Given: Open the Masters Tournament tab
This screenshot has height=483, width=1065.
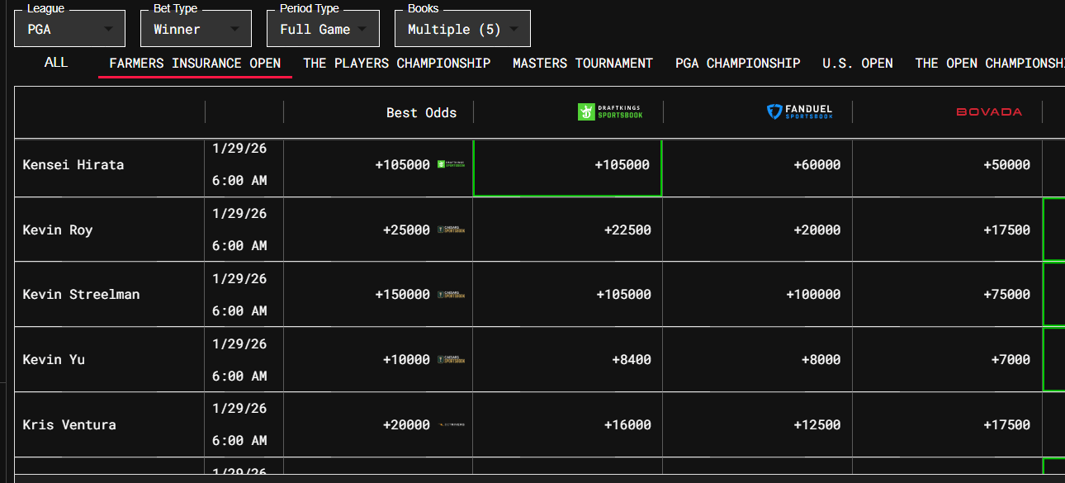Looking at the screenshot, I should point(583,64).
